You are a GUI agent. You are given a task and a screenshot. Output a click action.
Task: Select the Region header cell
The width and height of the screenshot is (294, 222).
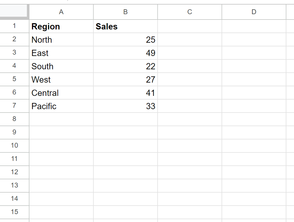61,26
